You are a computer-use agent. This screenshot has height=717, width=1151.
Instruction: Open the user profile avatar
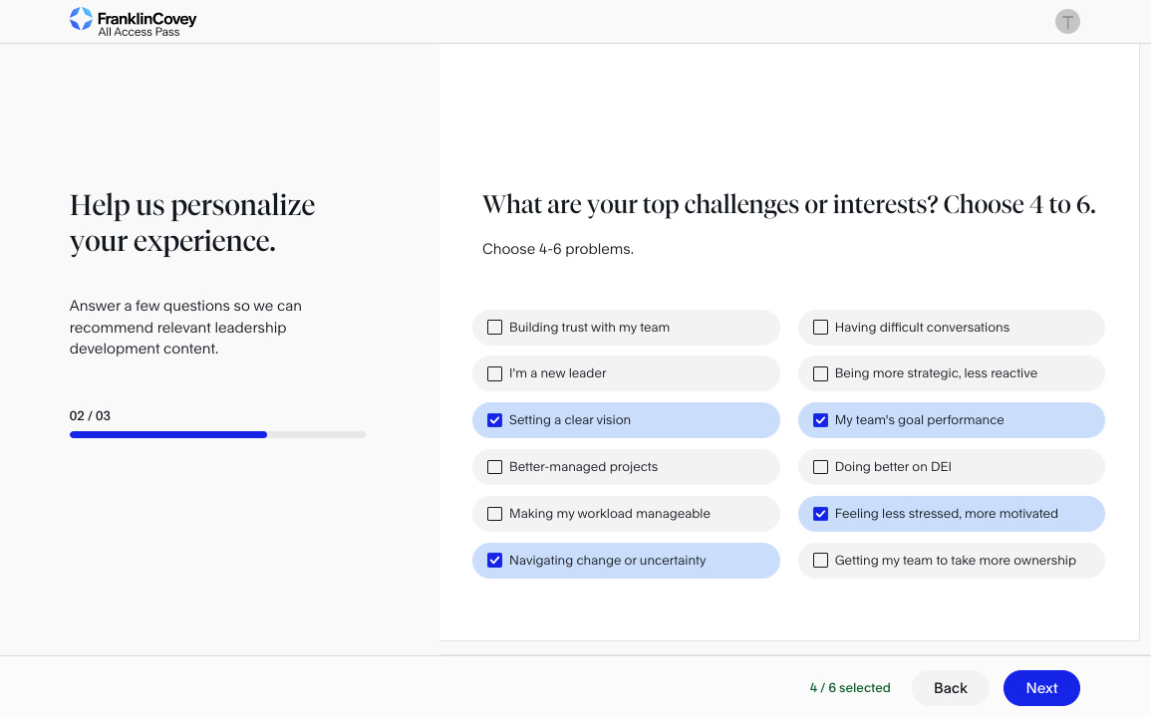tap(1067, 22)
